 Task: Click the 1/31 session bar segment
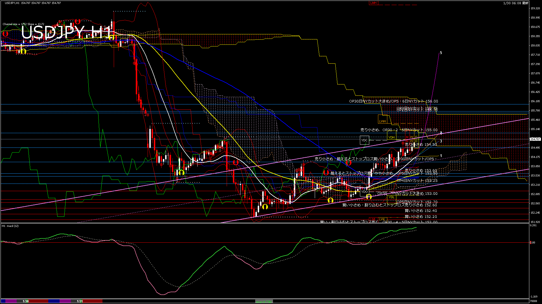point(80,301)
